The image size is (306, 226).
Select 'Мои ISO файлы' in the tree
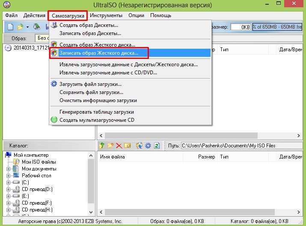(x=39, y=162)
